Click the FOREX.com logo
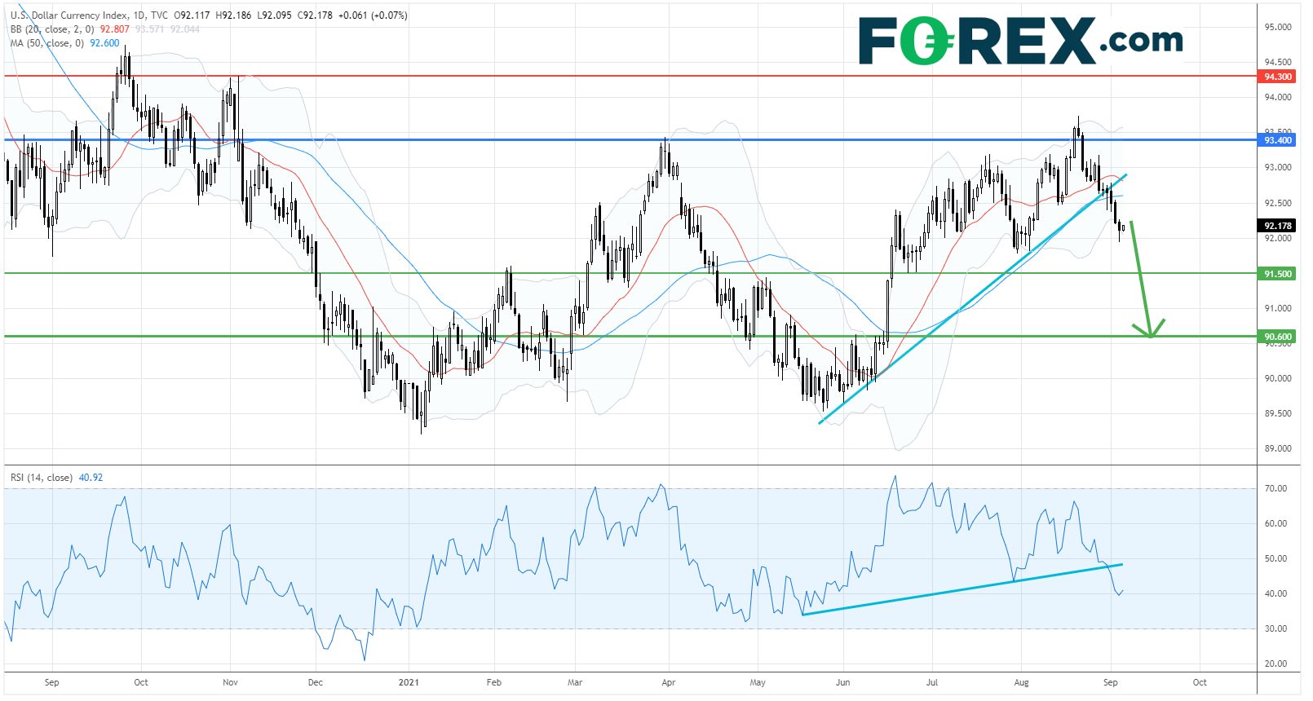The height and width of the screenshot is (701, 1313). 1019,41
